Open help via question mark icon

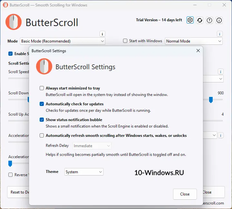point(209,20)
